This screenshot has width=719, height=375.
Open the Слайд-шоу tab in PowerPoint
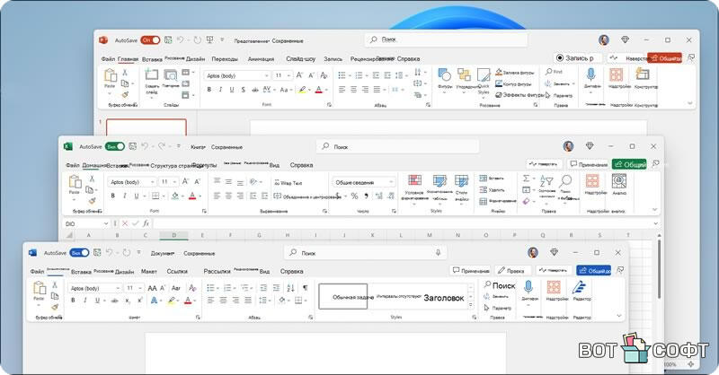click(300, 59)
